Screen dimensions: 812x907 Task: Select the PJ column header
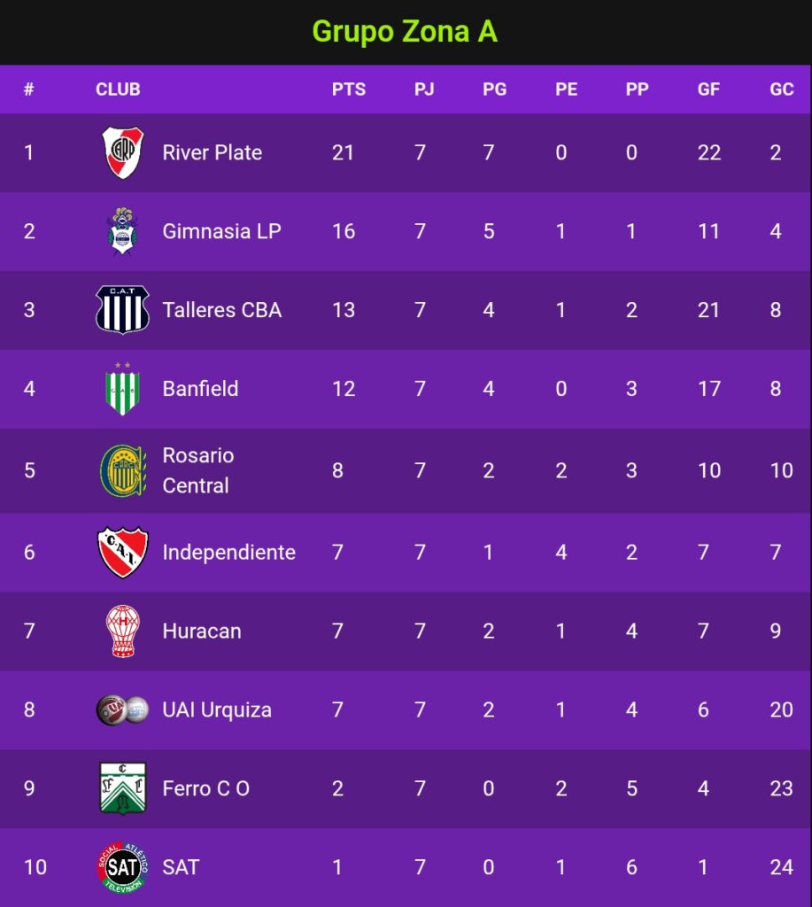coord(424,89)
